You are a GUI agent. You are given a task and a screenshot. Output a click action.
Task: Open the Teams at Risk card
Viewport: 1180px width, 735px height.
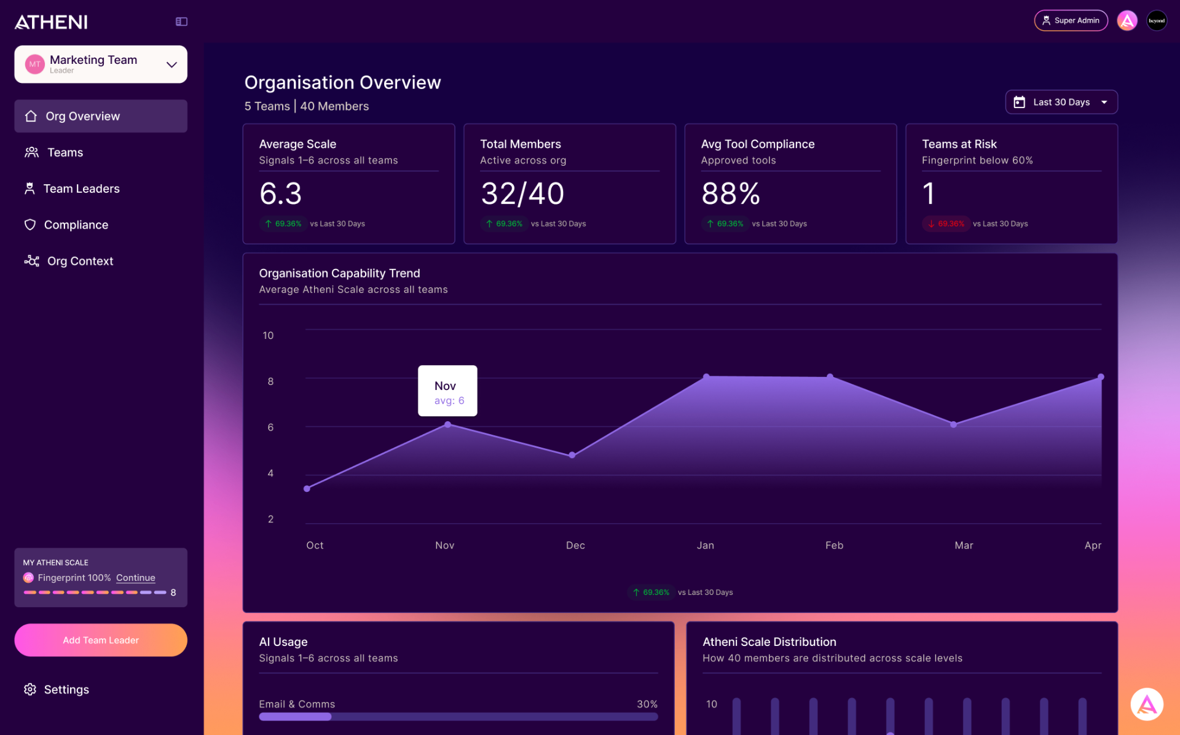pyautogui.click(x=1012, y=184)
